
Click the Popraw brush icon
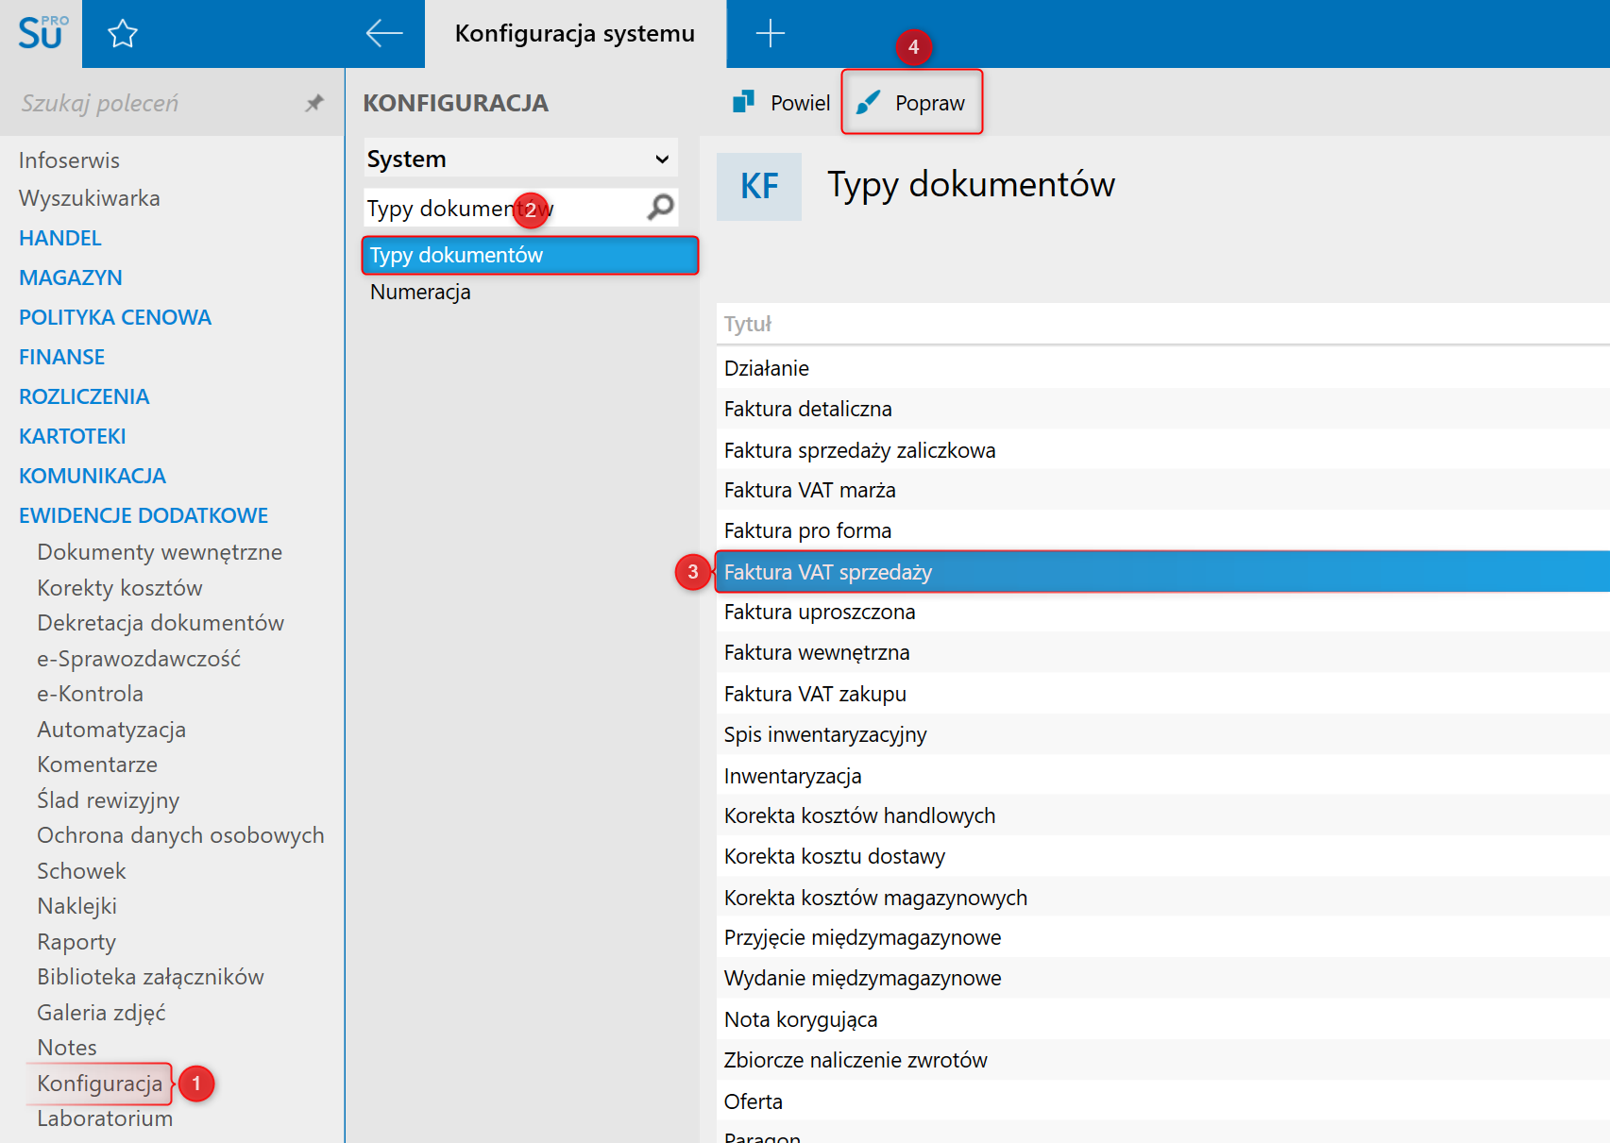click(x=868, y=102)
